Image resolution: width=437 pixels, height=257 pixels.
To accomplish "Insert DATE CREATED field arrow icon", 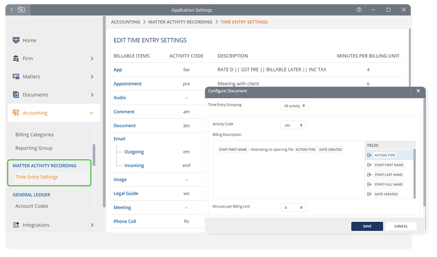I will pyautogui.click(x=370, y=194).
